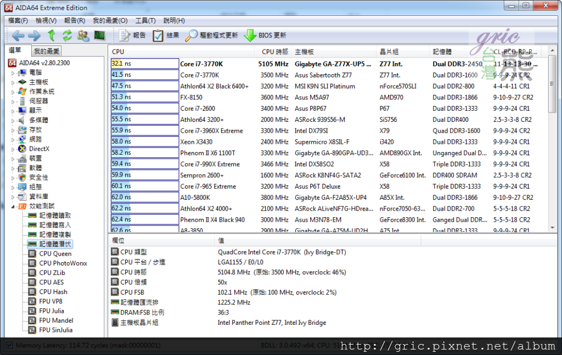This screenshot has height=355, width=562.
Task: Select the 資料庫 database icon in tree
Action: coord(22,196)
